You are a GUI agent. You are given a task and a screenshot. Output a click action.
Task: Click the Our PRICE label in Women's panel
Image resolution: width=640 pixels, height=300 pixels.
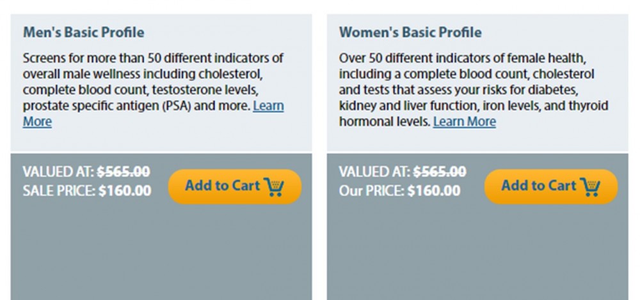pos(372,190)
